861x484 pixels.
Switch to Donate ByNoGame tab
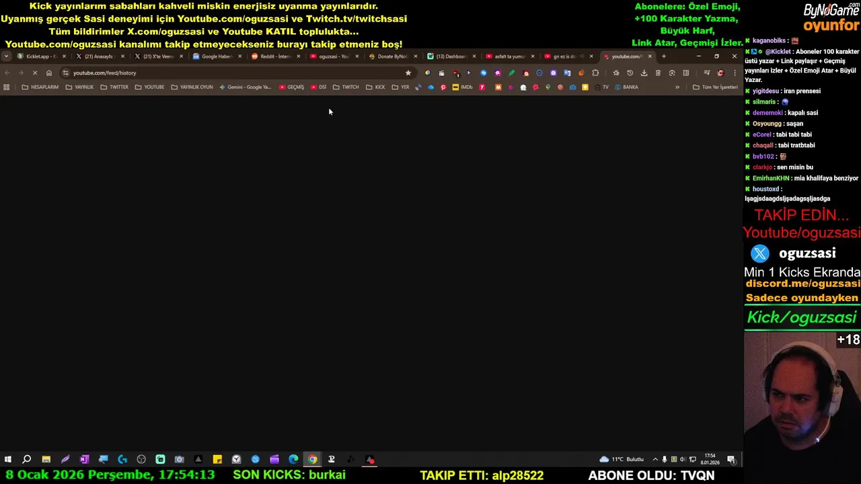(x=392, y=56)
